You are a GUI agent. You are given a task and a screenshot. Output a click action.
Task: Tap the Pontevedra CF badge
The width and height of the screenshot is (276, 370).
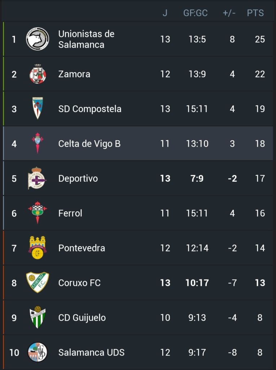[x=38, y=248]
